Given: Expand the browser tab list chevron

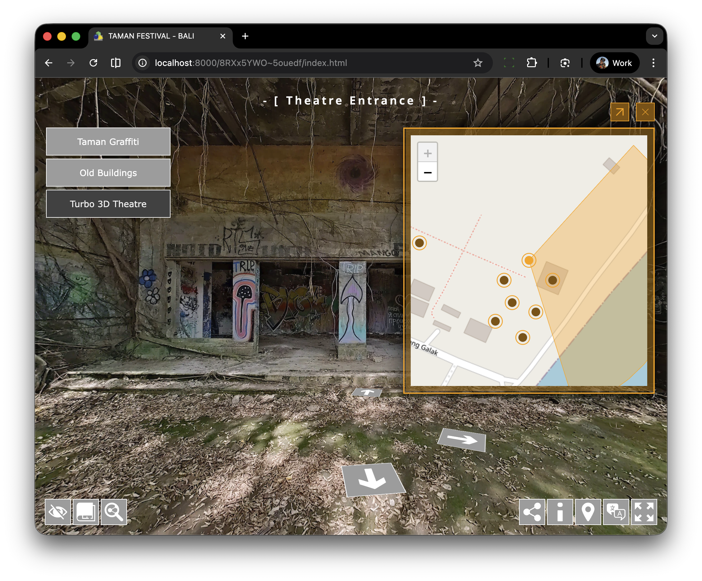Looking at the screenshot, I should 654,36.
